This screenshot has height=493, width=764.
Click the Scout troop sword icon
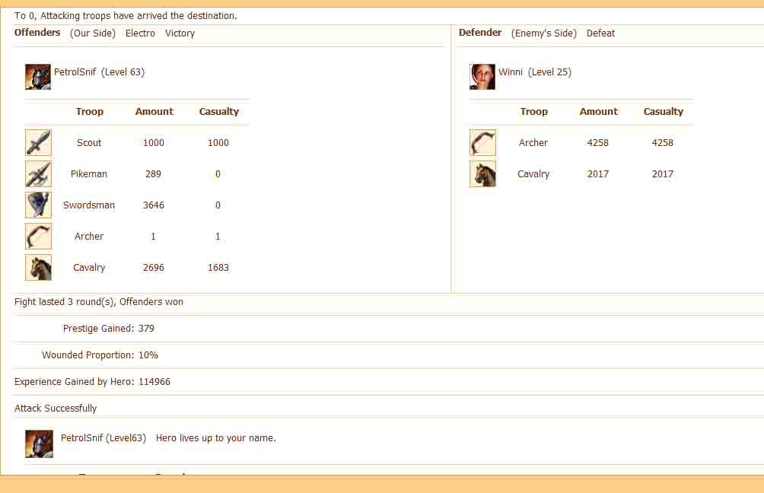point(38,143)
